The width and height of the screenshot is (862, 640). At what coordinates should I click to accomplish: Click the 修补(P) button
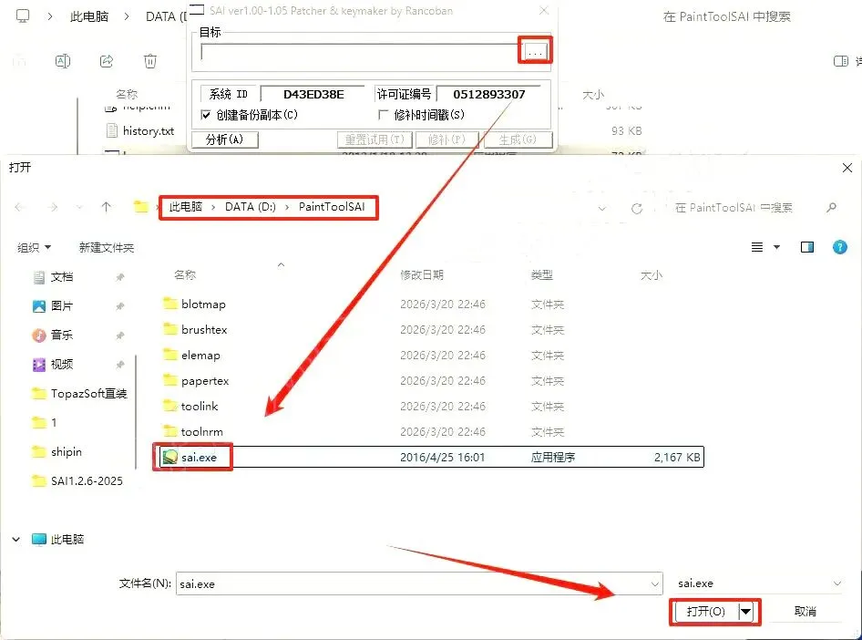point(446,139)
